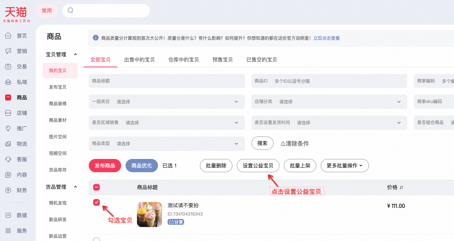Open the 是否区域销售 dropdown
The image size is (454, 241).
click(x=167, y=123)
